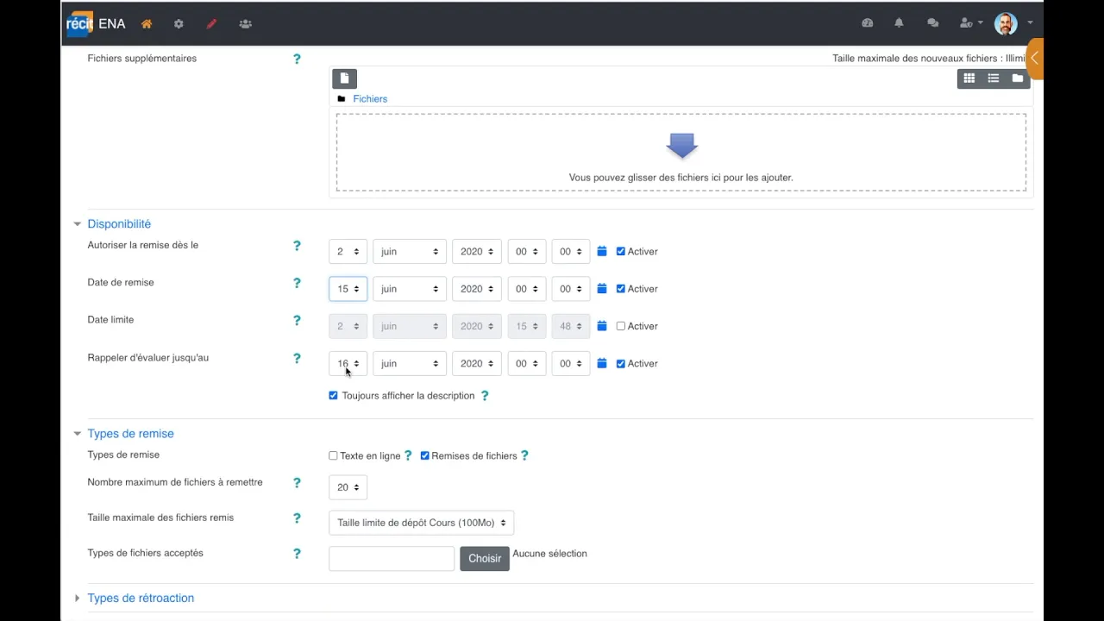Show help for Nombre maximum de fichiers
Viewport: 1104px width, 621px height.
click(297, 483)
